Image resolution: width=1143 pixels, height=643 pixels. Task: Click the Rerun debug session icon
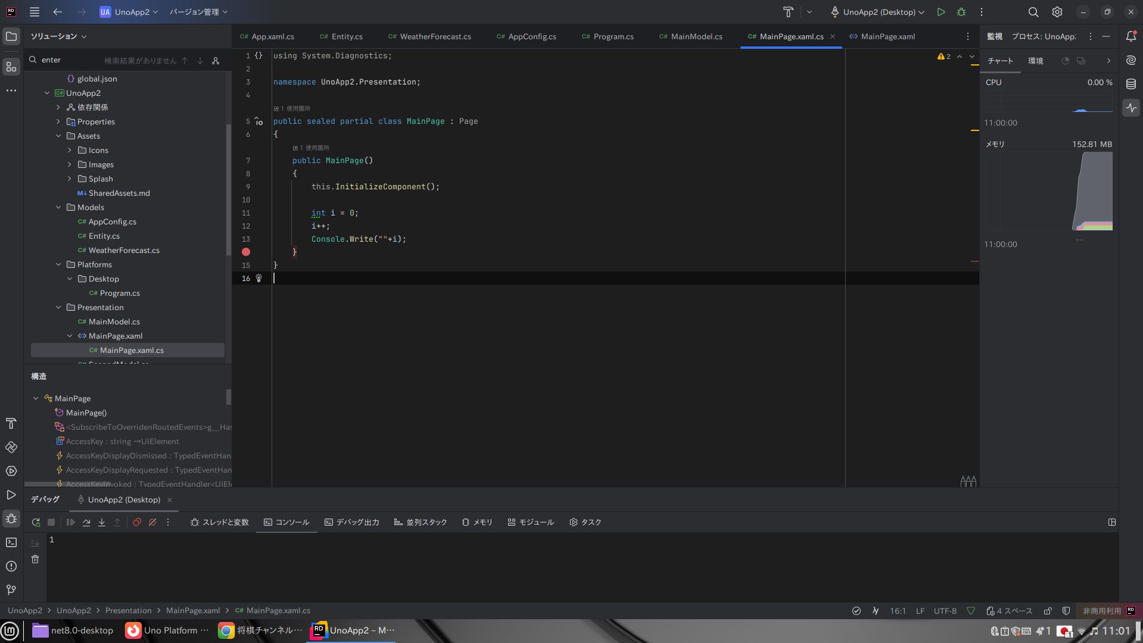point(36,522)
